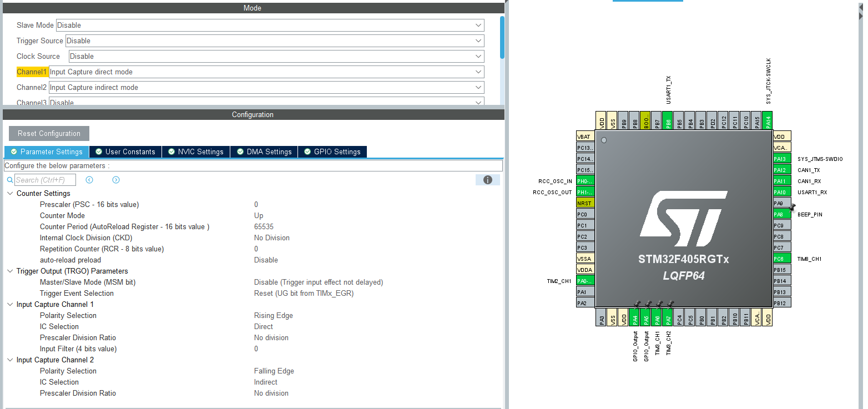Open the Clock Source dropdown
The height and width of the screenshot is (409, 868).
coord(276,56)
